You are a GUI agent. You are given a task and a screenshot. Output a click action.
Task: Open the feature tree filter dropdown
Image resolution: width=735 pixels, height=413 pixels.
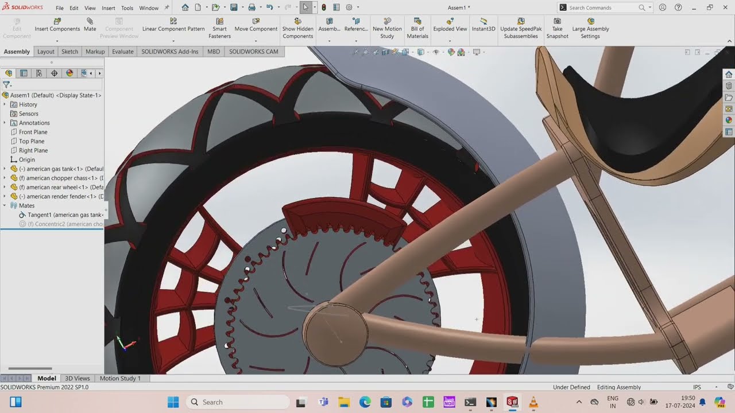(7, 84)
